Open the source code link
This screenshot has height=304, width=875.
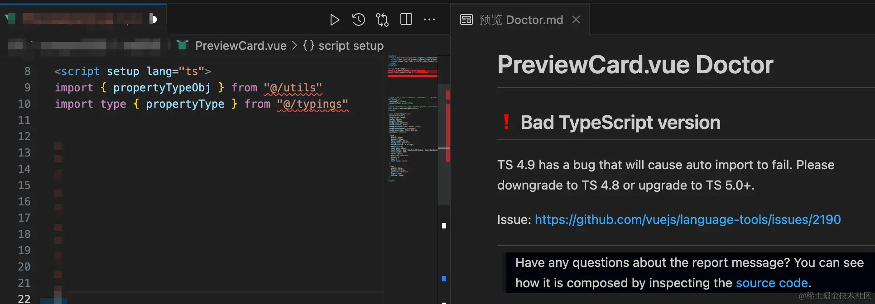tap(772, 283)
